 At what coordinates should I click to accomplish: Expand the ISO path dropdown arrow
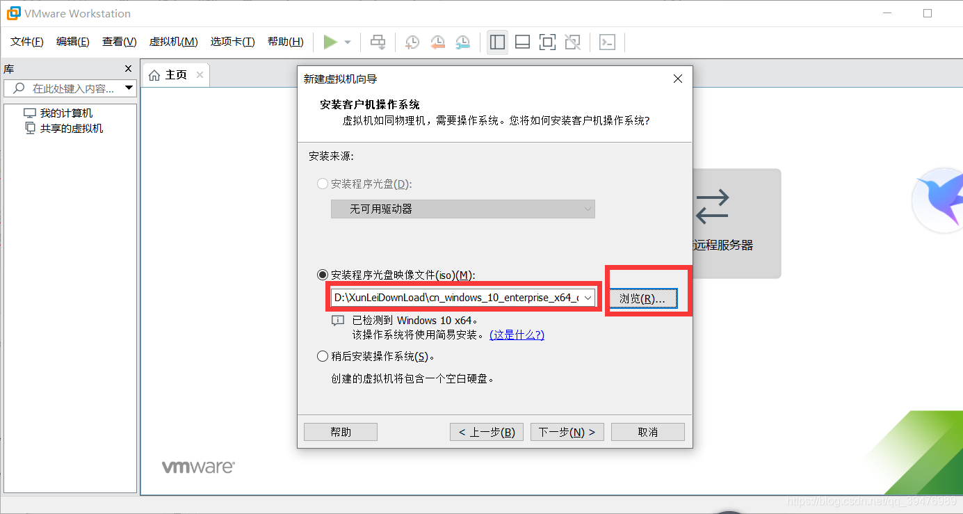click(x=588, y=298)
